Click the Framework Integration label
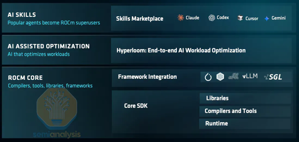Image resolution: width=299 pixels, height=142 pixels. (x=147, y=77)
